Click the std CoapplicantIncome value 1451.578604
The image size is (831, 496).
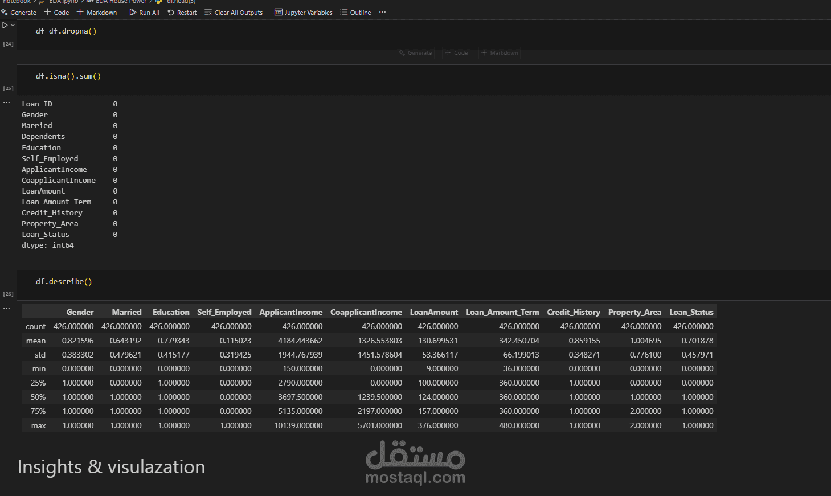click(x=380, y=355)
